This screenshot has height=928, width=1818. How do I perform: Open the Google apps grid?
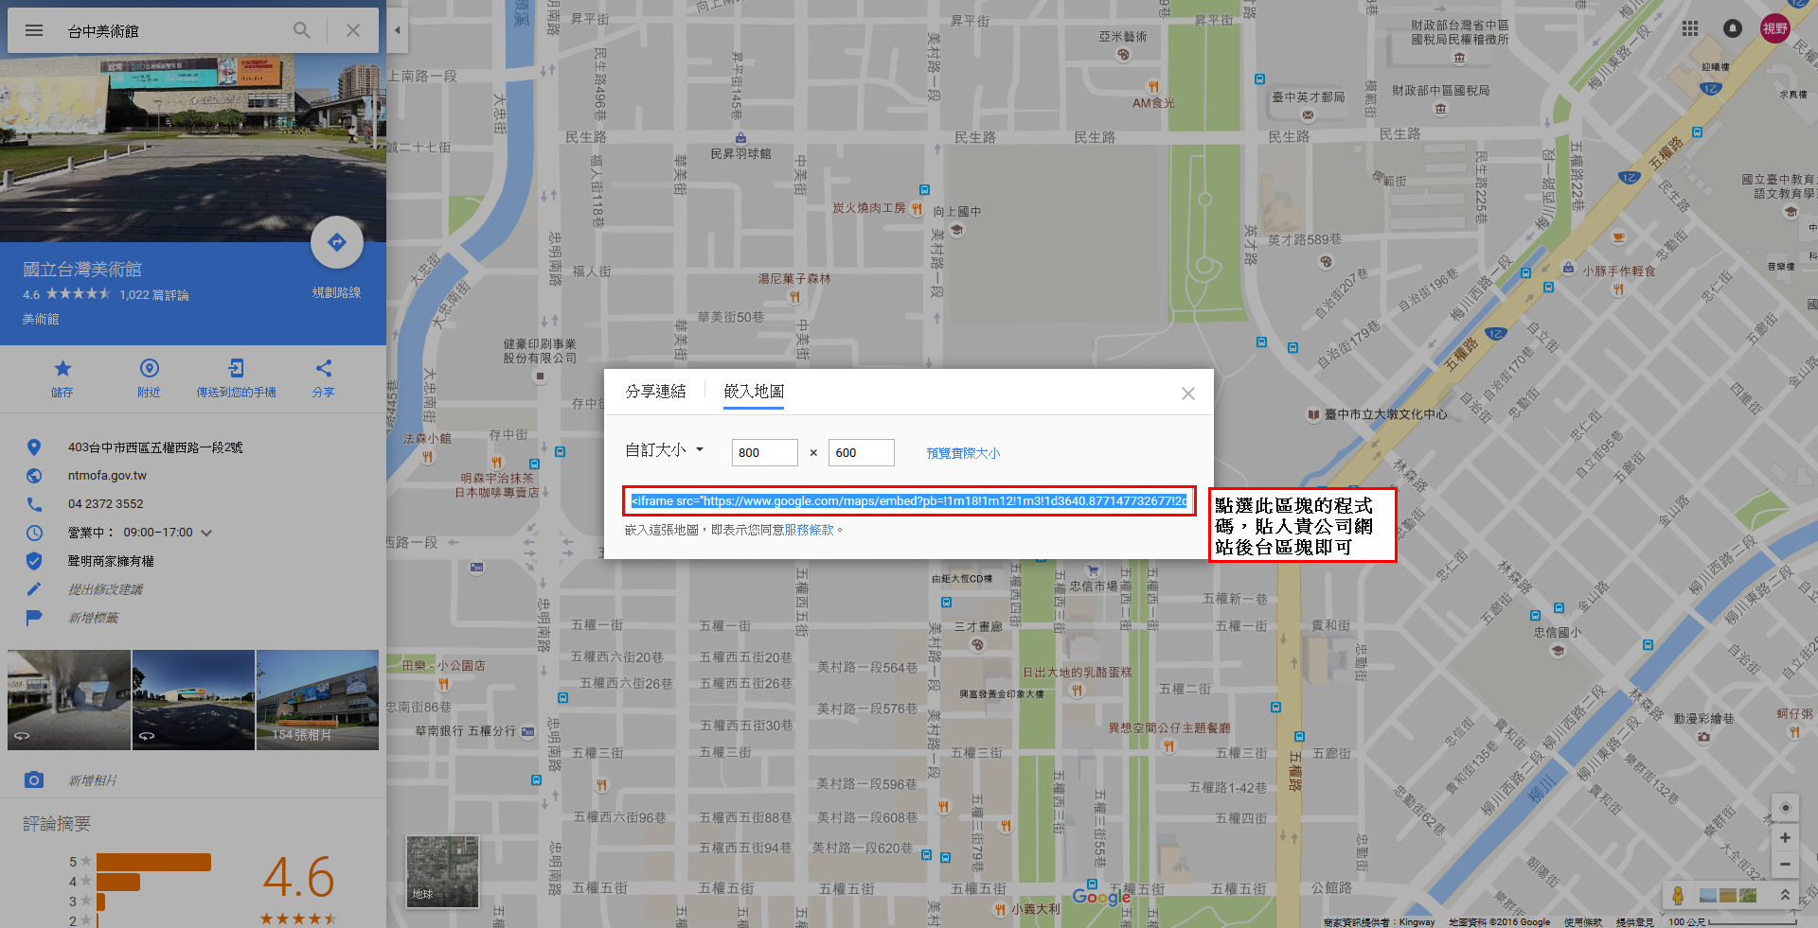(x=1690, y=28)
